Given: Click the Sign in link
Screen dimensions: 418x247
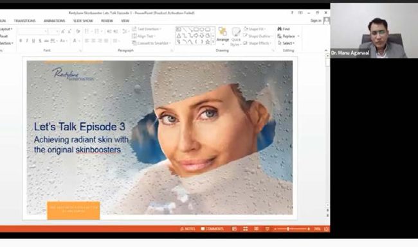Looking at the screenshot, I should [x=316, y=21].
